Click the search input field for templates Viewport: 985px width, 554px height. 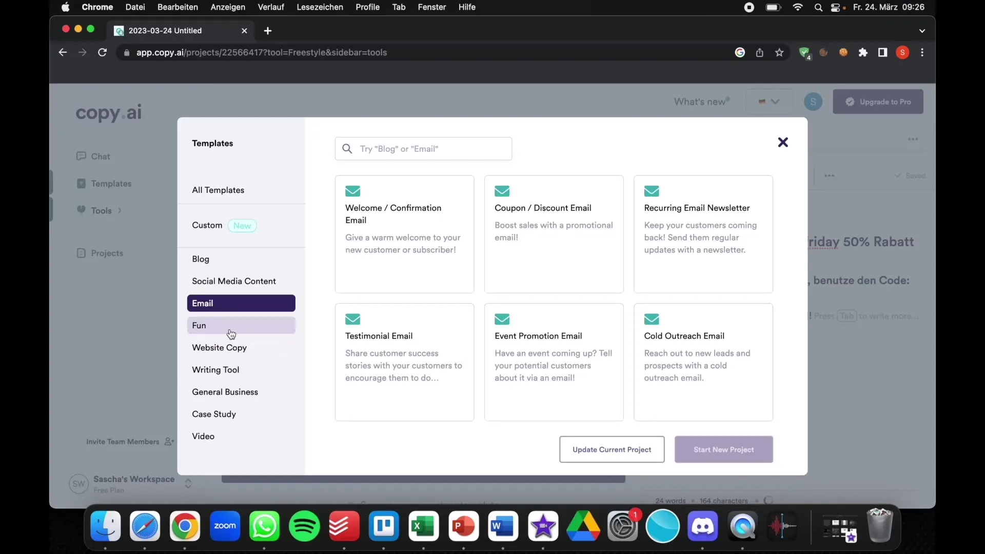pyautogui.click(x=423, y=148)
